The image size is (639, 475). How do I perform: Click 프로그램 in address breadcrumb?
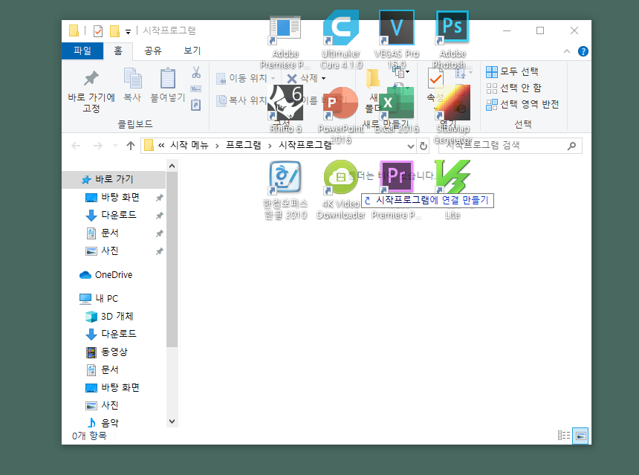[243, 146]
